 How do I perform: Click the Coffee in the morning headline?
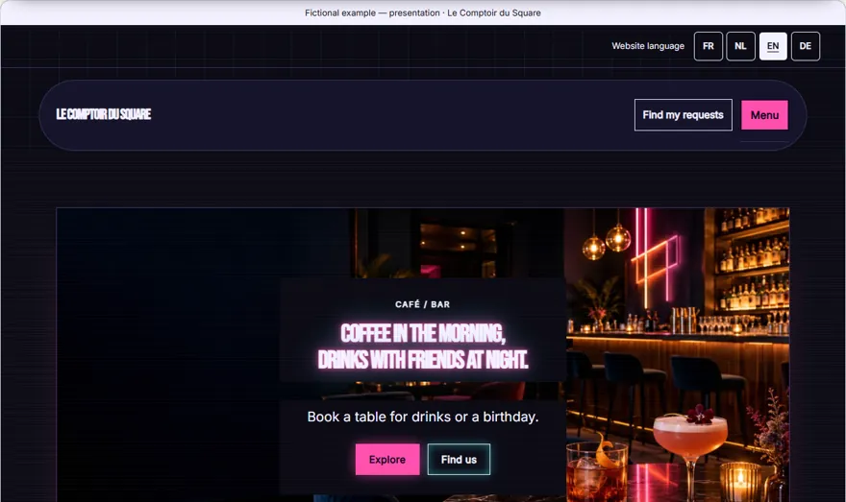coord(422,347)
